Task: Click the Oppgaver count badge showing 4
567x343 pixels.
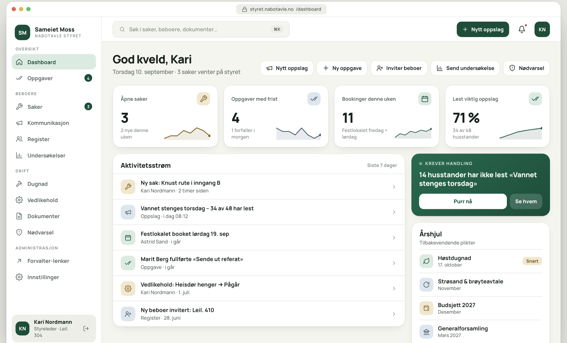Action: pyautogui.click(x=88, y=78)
